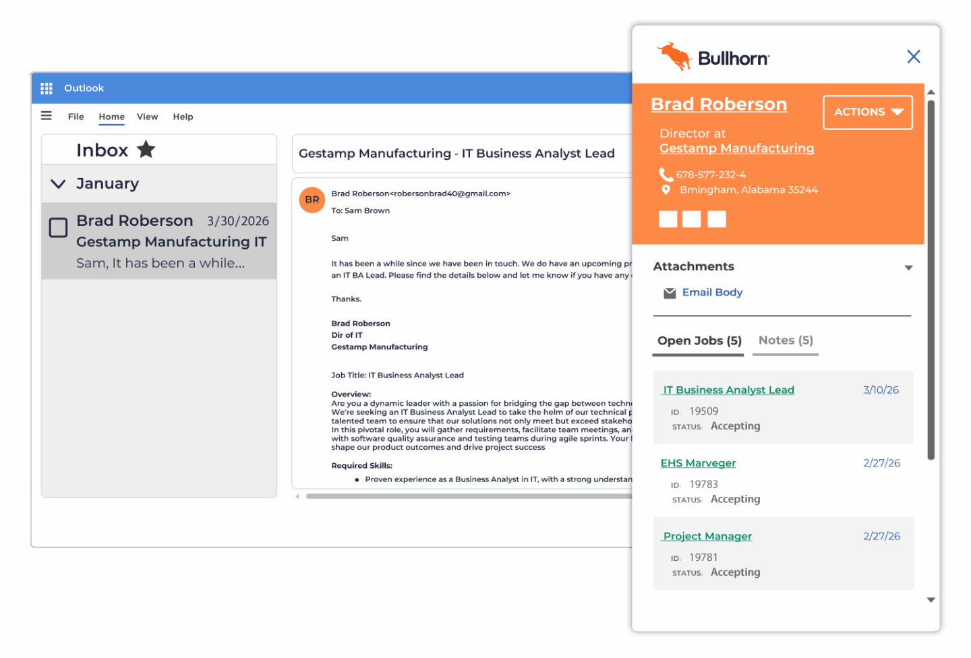The height and width of the screenshot is (658, 971).
Task: Open the Help menu
Action: point(183,117)
